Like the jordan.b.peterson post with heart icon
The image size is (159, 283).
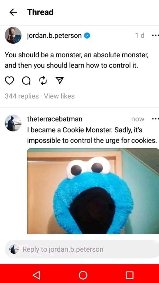pos(9,81)
